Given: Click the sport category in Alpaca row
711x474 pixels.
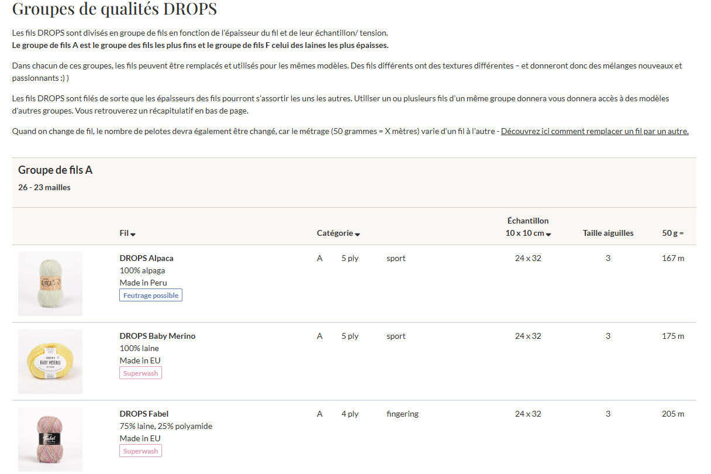Looking at the screenshot, I should click(x=396, y=258).
